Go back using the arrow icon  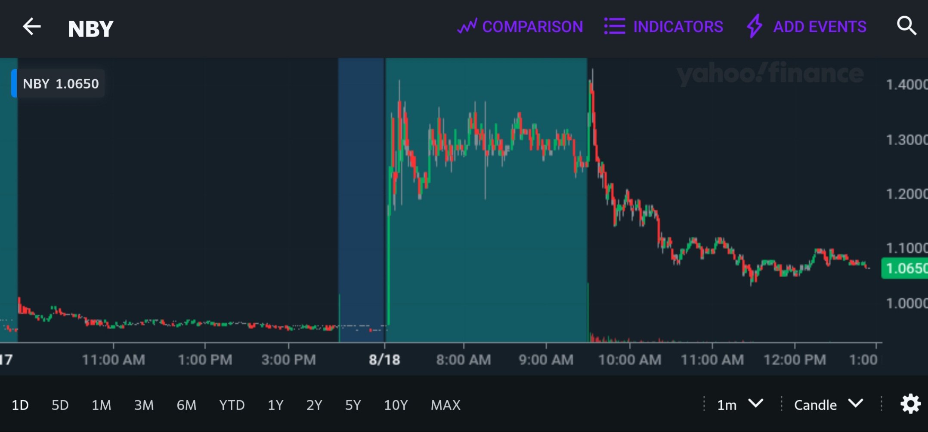(32, 27)
